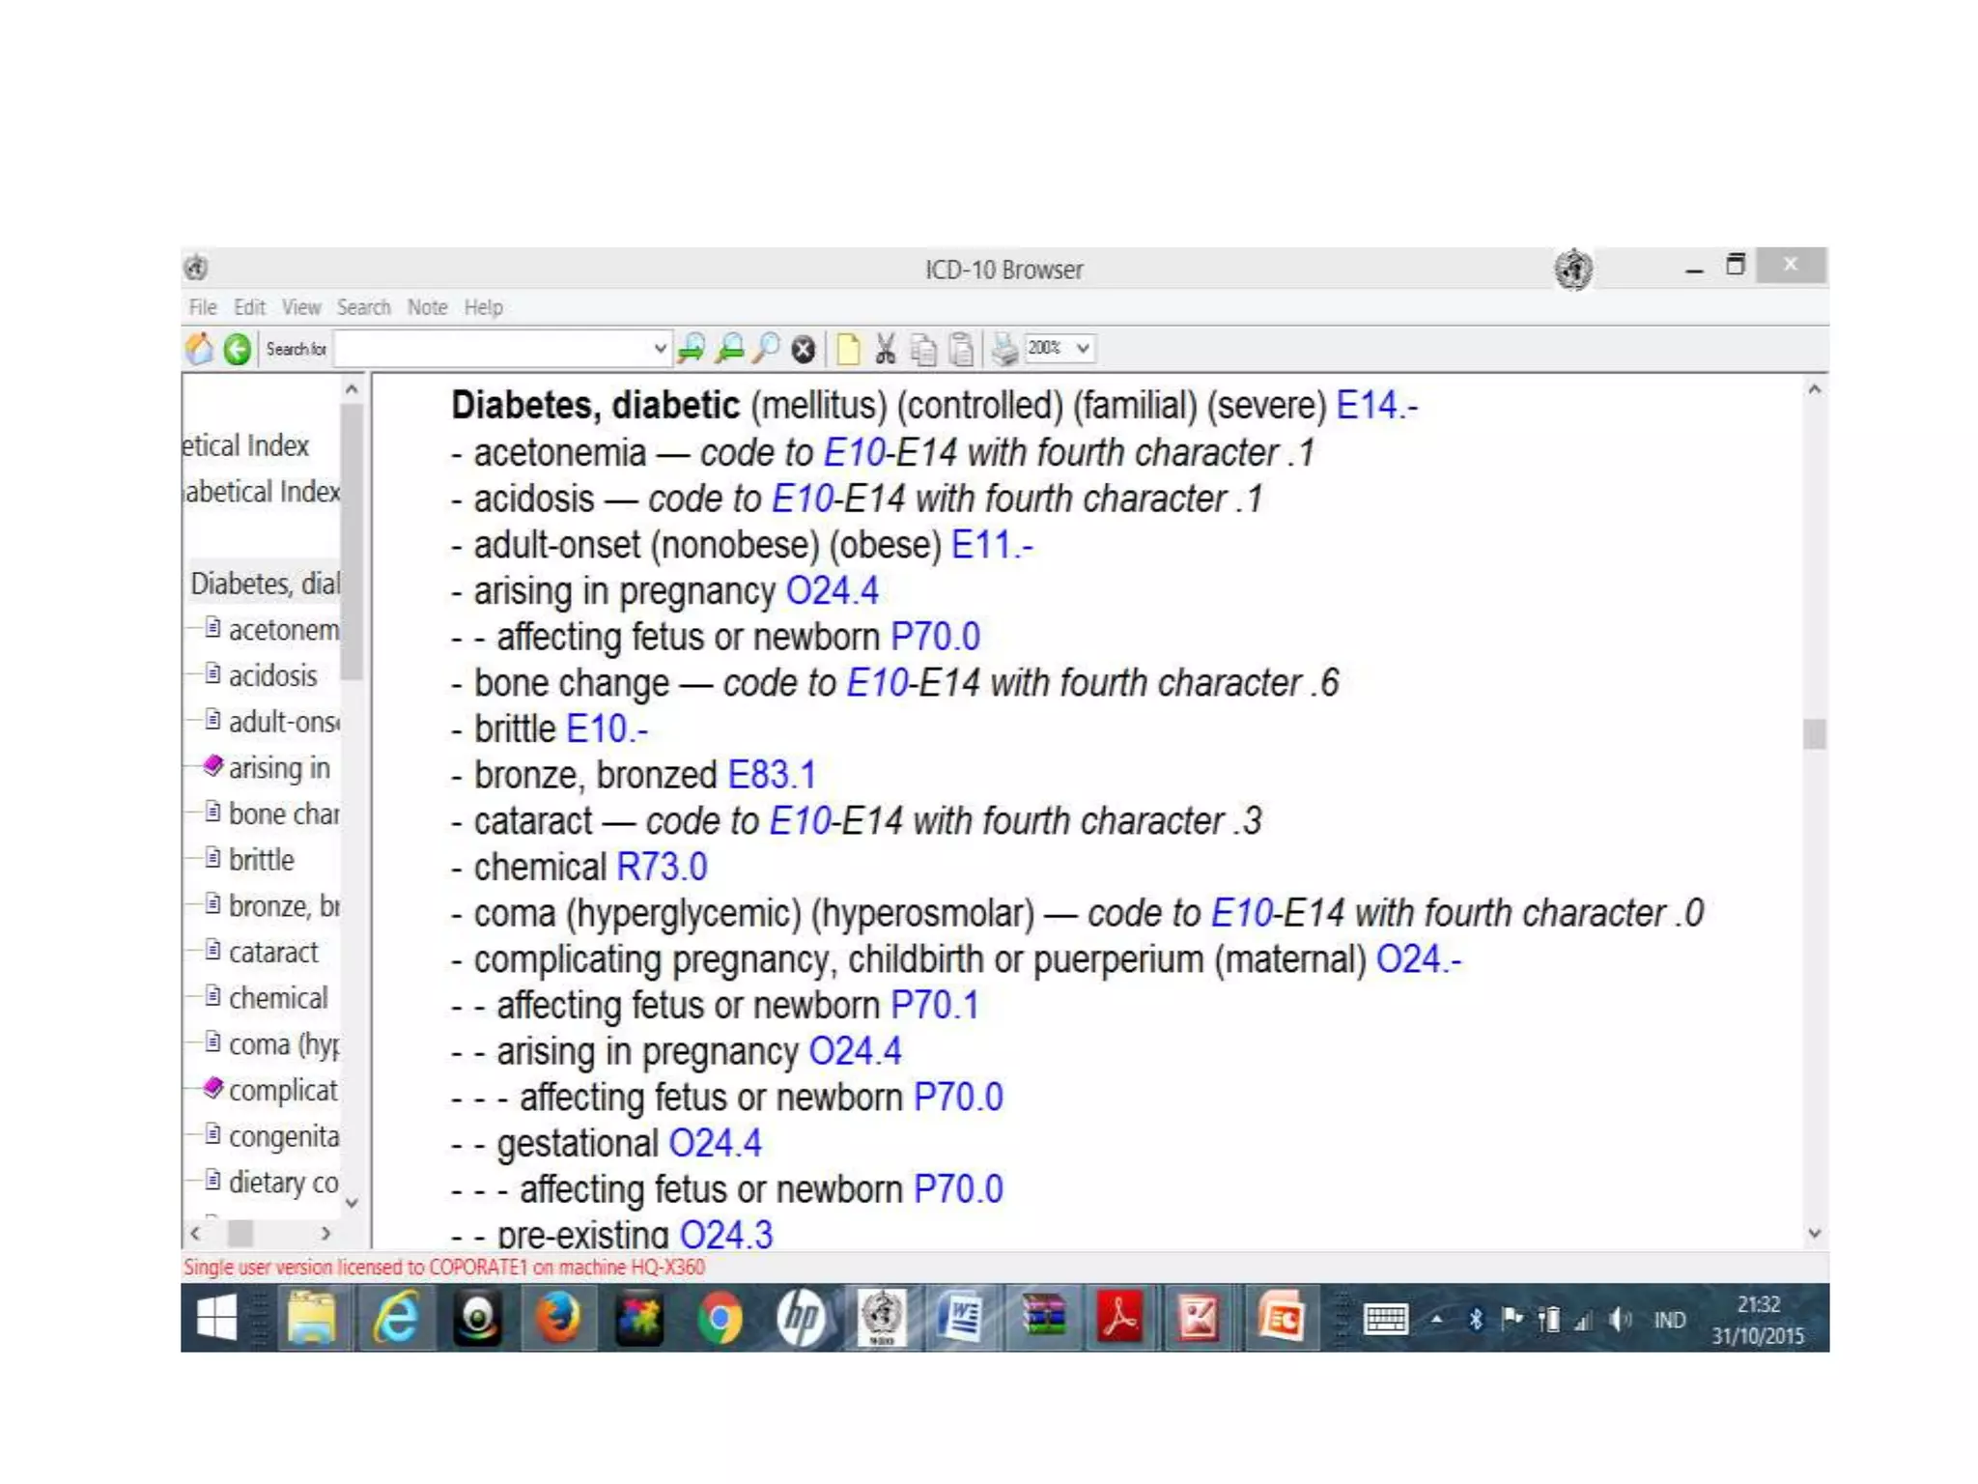The image size is (1978, 1484).
Task: Click inside the Search for input field
Action: tap(493, 349)
